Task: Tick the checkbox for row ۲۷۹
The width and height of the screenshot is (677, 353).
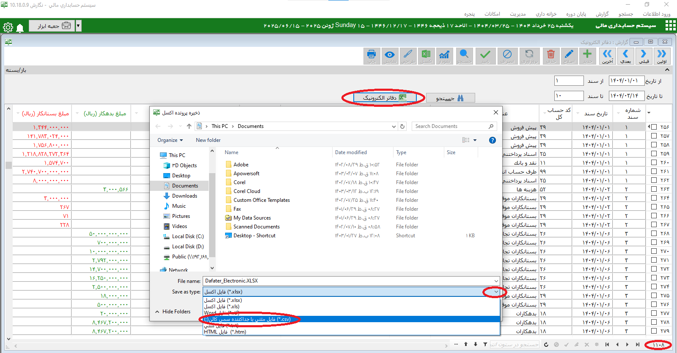Action: pos(654,331)
